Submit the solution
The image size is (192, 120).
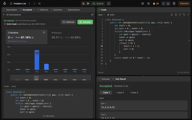click(x=98, y=4)
